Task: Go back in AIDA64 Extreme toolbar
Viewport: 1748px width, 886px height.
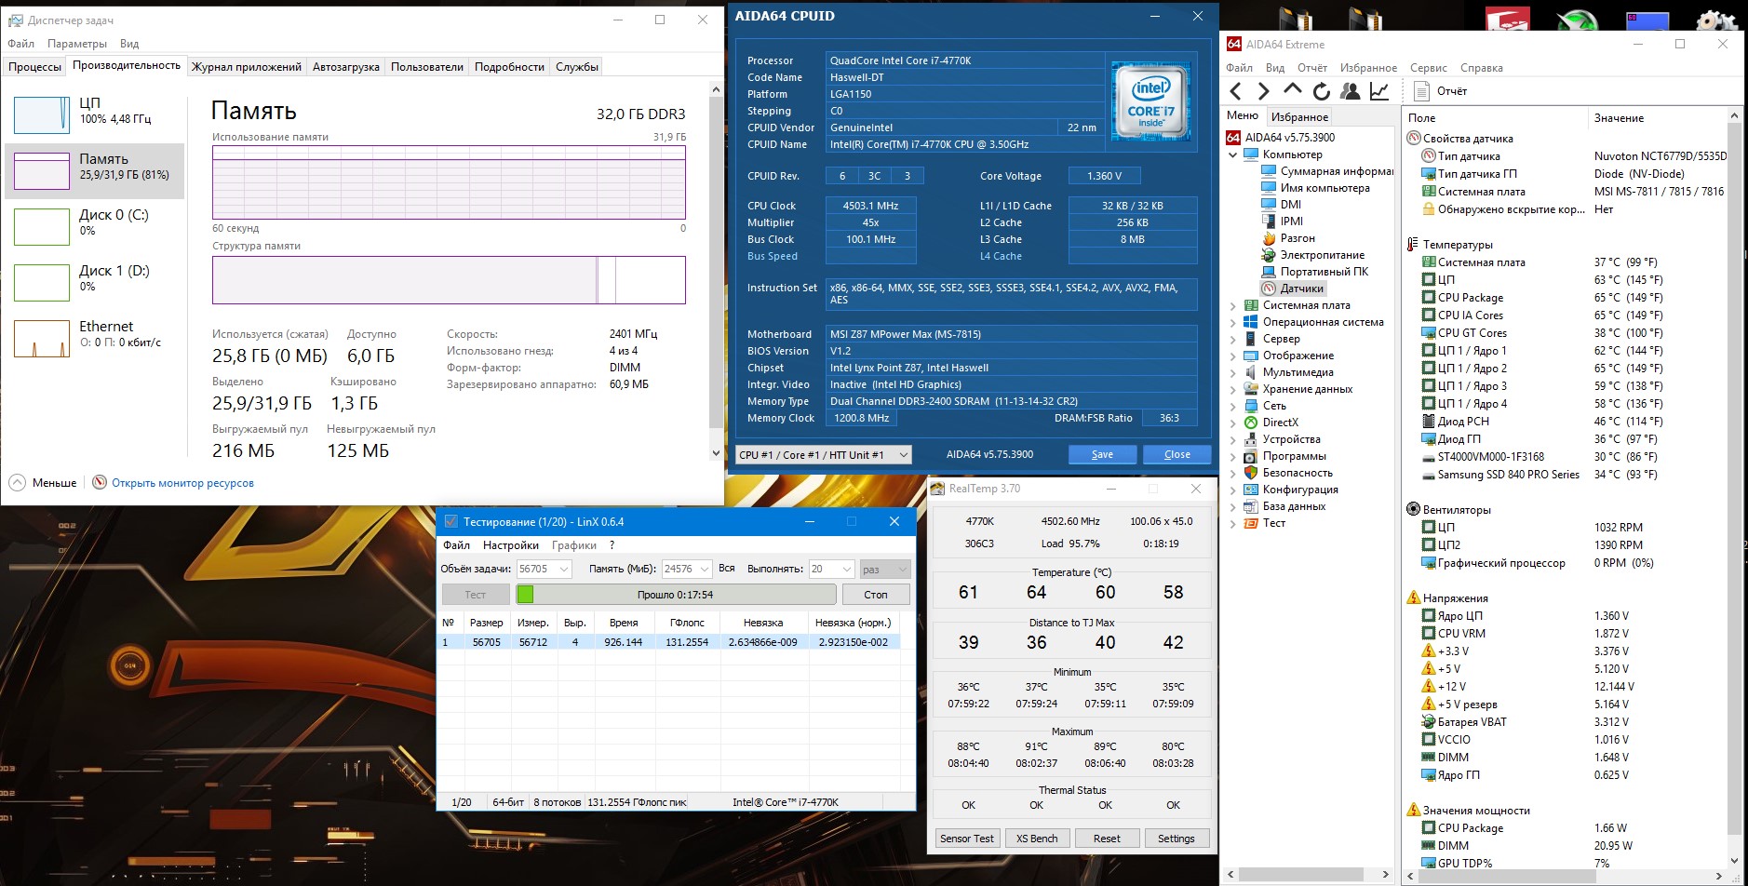Action: (1235, 91)
